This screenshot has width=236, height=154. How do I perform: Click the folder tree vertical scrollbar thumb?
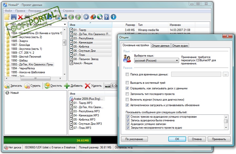[65, 42]
